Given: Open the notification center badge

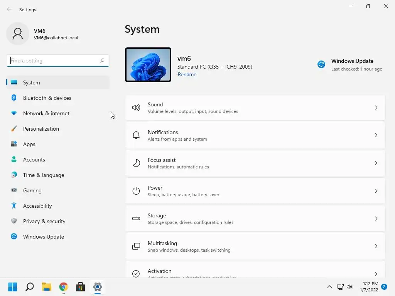Looking at the screenshot, I should pos(384,287).
